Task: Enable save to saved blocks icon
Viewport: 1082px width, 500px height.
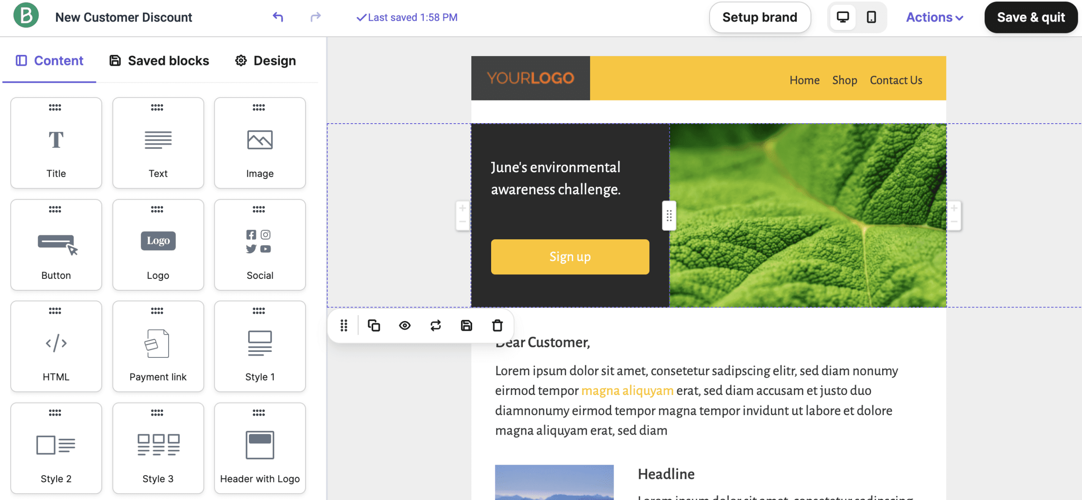Action: pyautogui.click(x=467, y=326)
